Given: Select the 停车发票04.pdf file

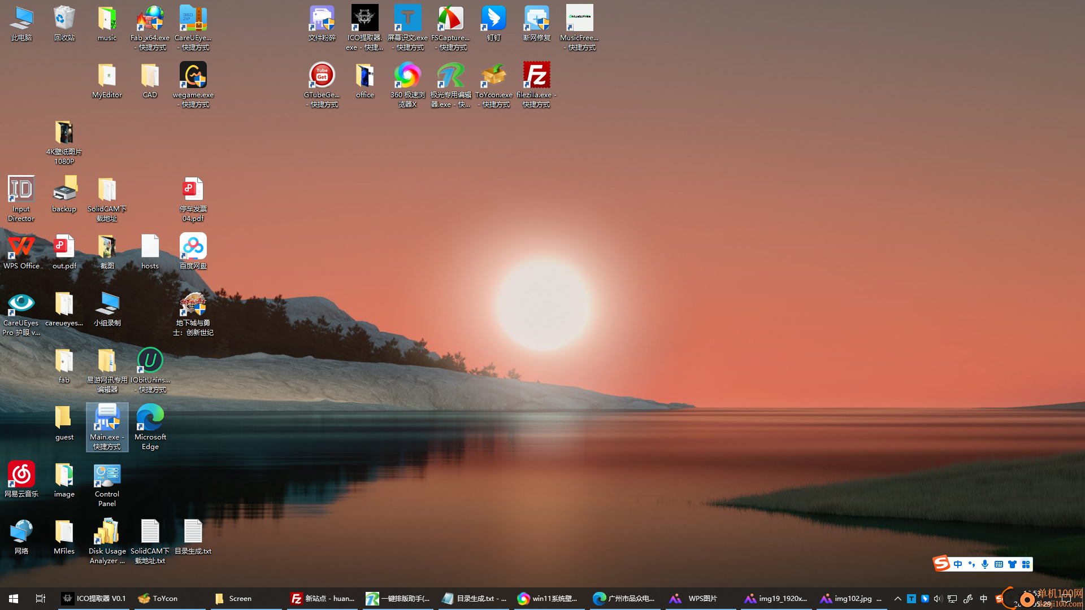Looking at the screenshot, I should [x=193, y=199].
